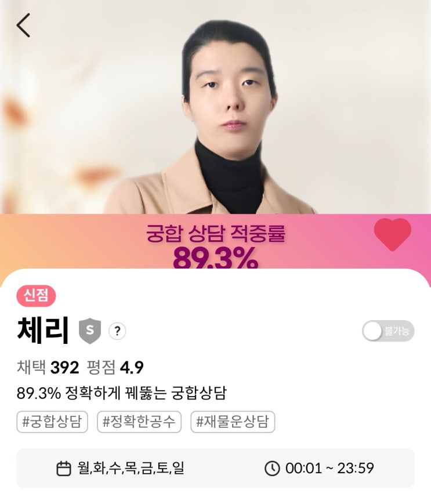The height and width of the screenshot is (501, 431).
Task: Open the 채택 392 count
Action: click(48, 367)
